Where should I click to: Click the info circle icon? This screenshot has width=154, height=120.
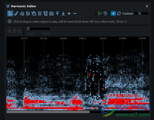[x=10, y=21]
